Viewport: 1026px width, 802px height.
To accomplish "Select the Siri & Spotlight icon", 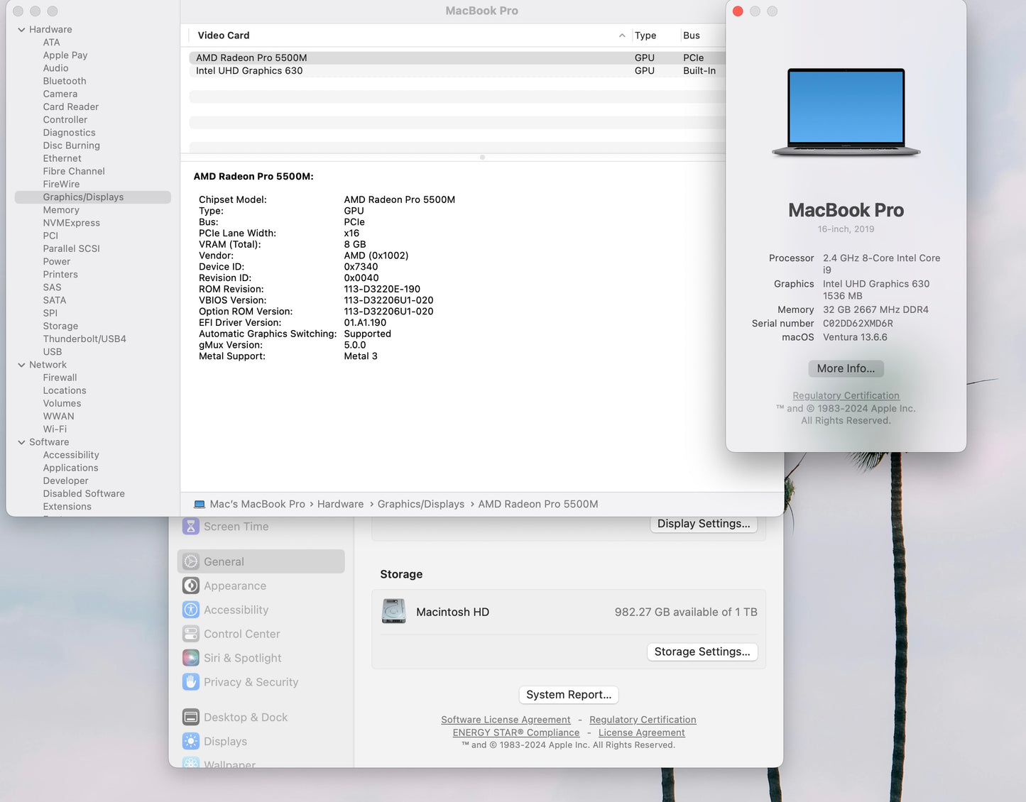I will 190,657.
